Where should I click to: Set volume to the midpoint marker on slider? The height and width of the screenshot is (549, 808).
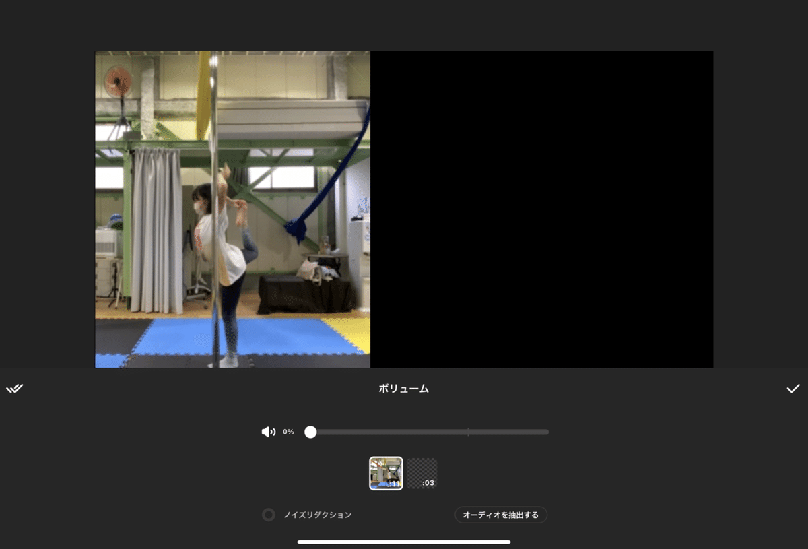coord(468,432)
